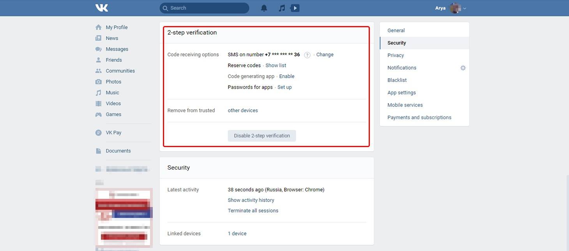This screenshot has width=569, height=251.
Task: Click the search magnifier icon
Action: tap(165, 8)
